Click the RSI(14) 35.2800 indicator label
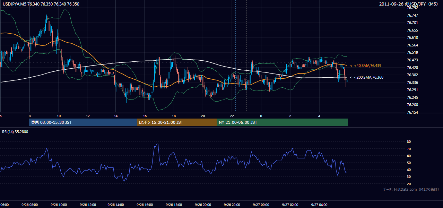The image size is (443, 208). point(15,132)
